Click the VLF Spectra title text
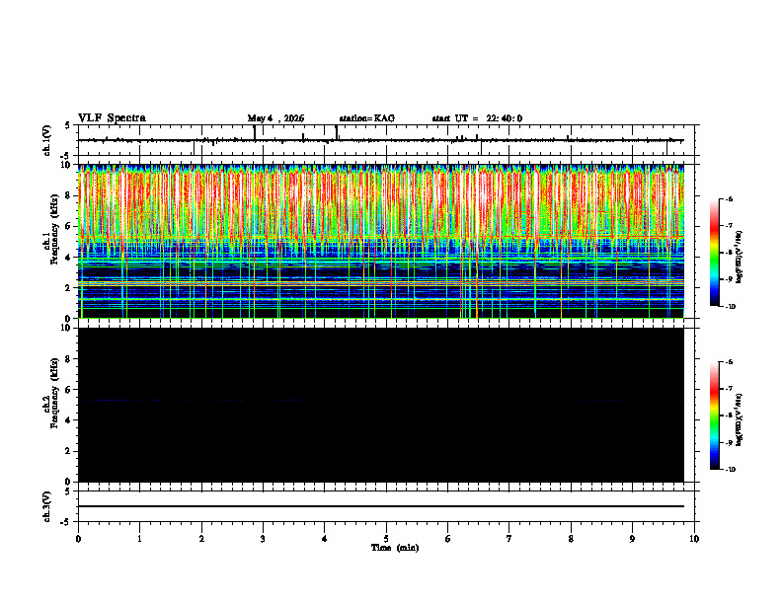782x604 pixels. point(113,118)
